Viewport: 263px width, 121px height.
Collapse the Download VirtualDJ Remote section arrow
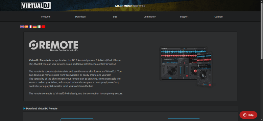(24, 109)
